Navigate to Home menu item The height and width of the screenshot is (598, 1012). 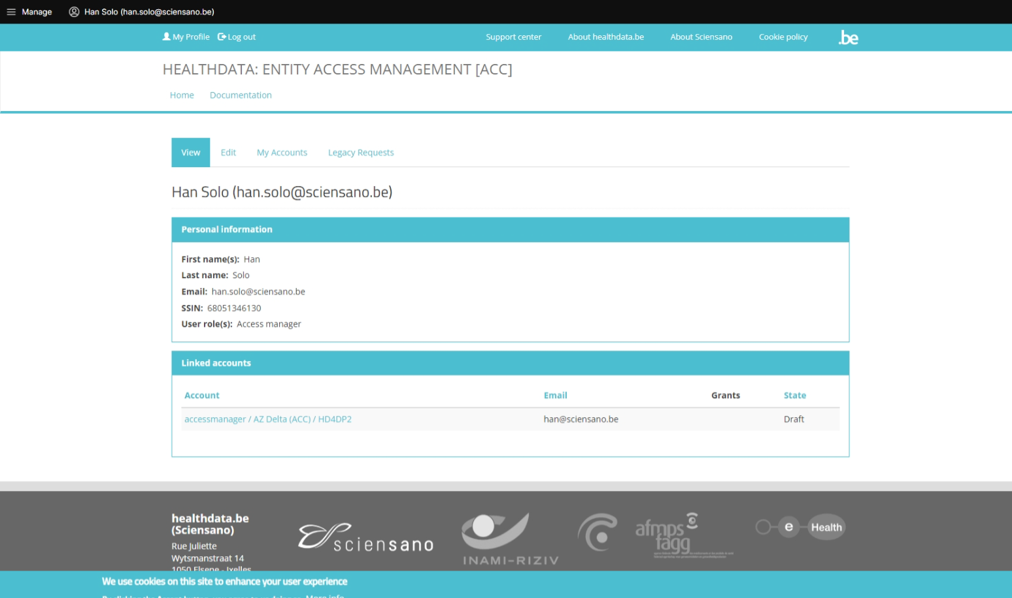pyautogui.click(x=182, y=95)
